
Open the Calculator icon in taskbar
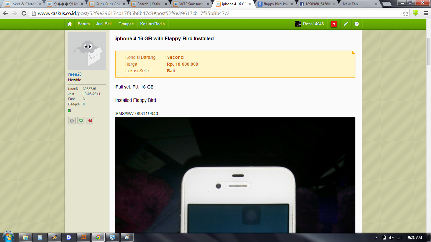click(40, 237)
